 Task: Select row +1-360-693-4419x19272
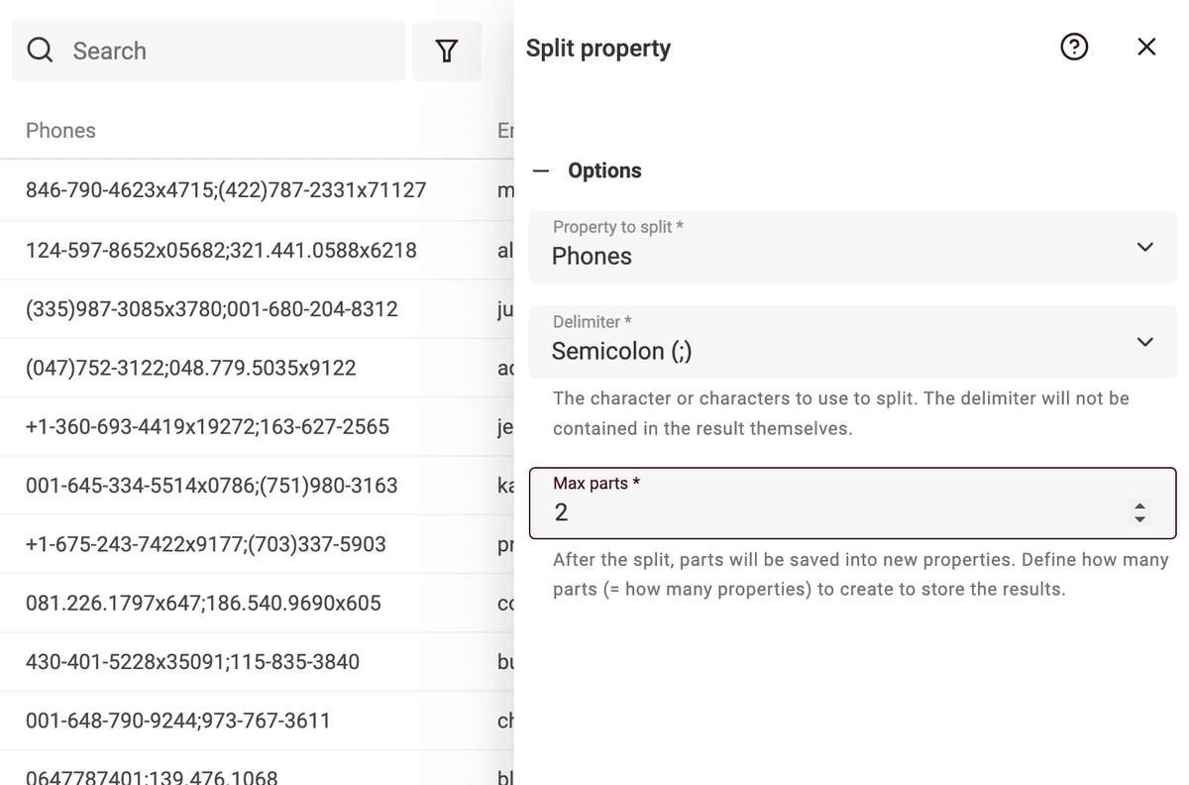coord(258,426)
